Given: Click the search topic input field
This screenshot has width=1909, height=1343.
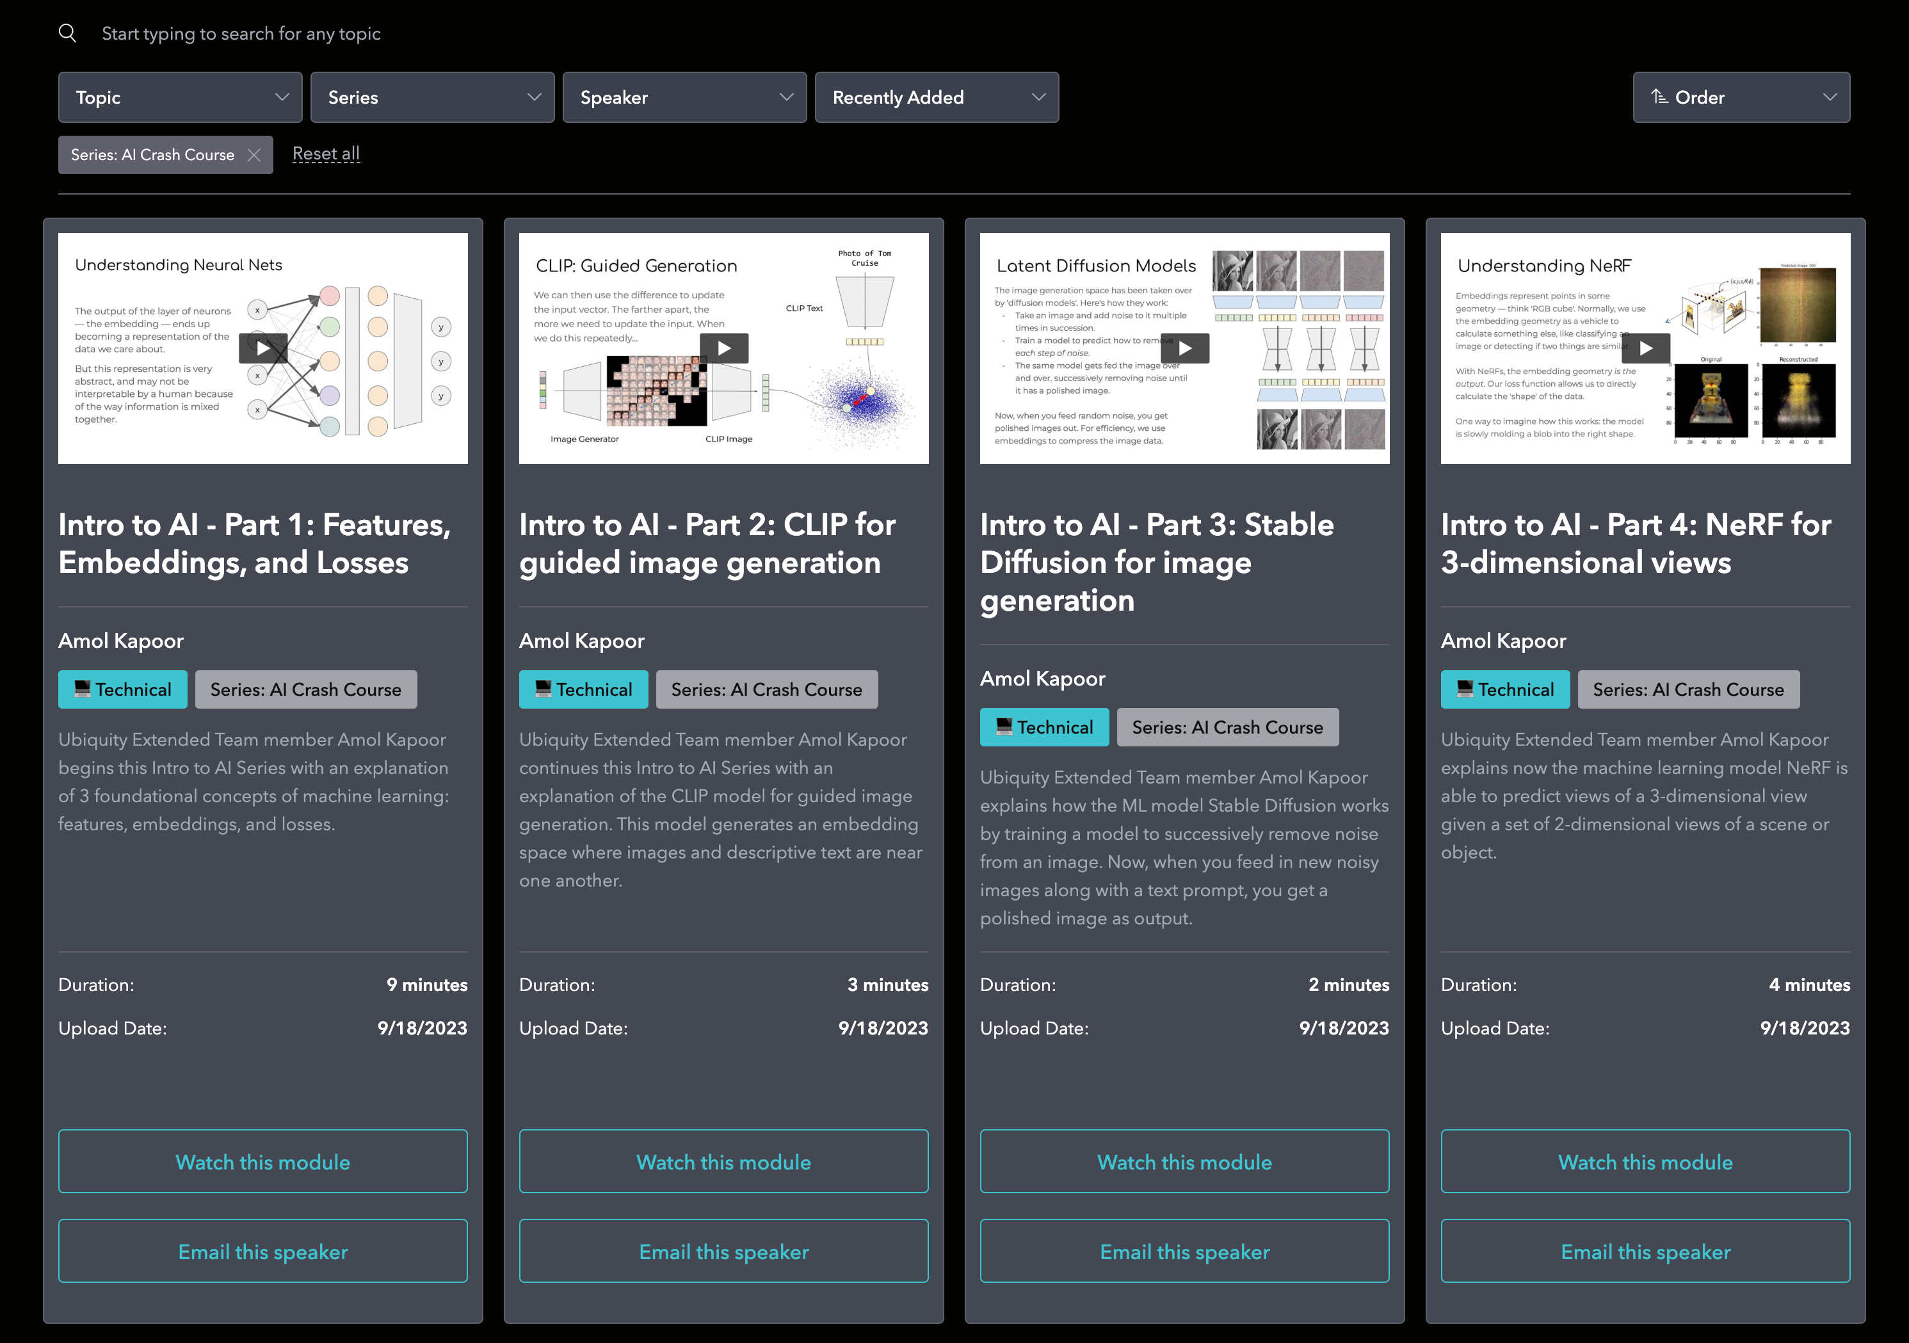Looking at the screenshot, I should pyautogui.click(x=241, y=33).
